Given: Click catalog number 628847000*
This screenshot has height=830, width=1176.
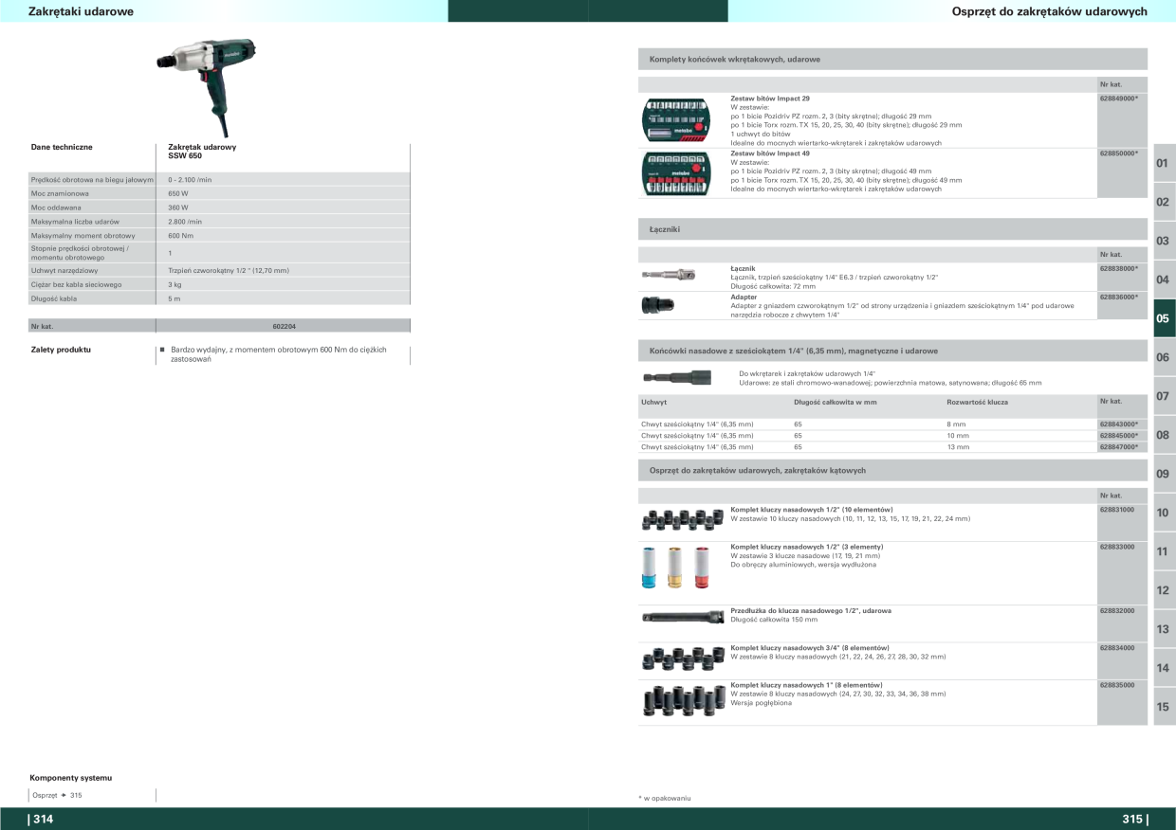Looking at the screenshot, I should click(1119, 447).
